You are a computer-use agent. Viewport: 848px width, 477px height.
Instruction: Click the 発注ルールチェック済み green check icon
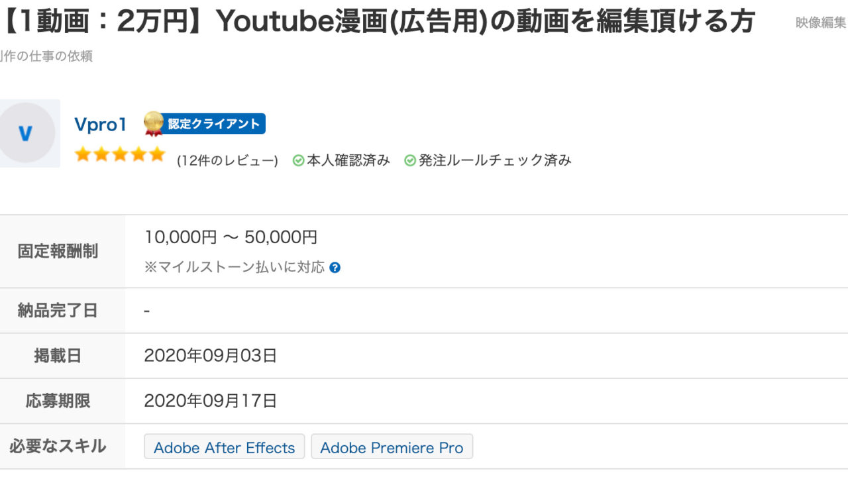(x=410, y=160)
